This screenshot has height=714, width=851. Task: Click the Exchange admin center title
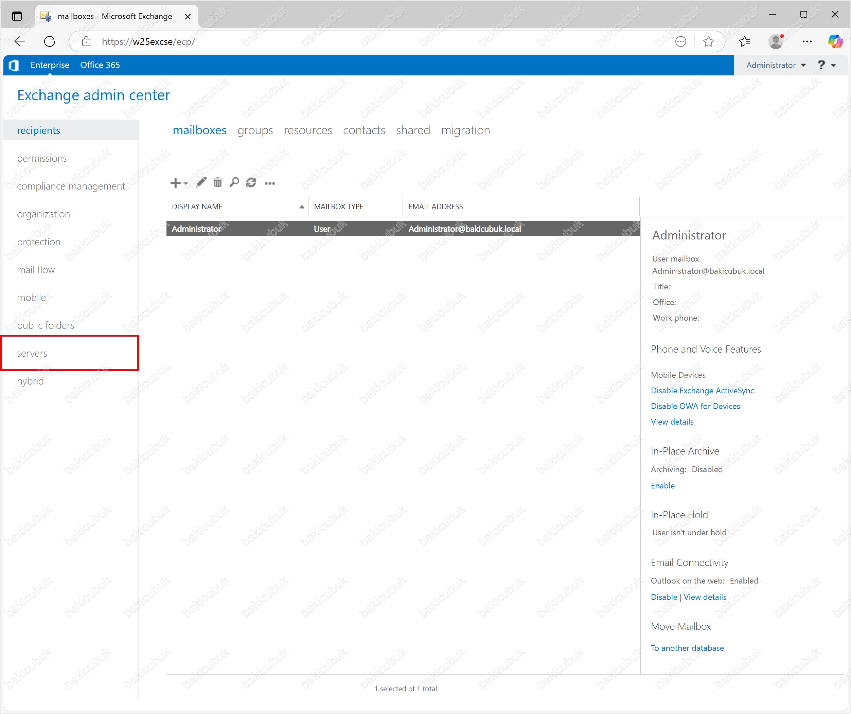94,95
